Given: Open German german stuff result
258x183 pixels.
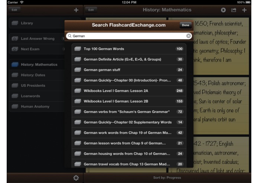Looking at the screenshot, I should click(x=129, y=70).
